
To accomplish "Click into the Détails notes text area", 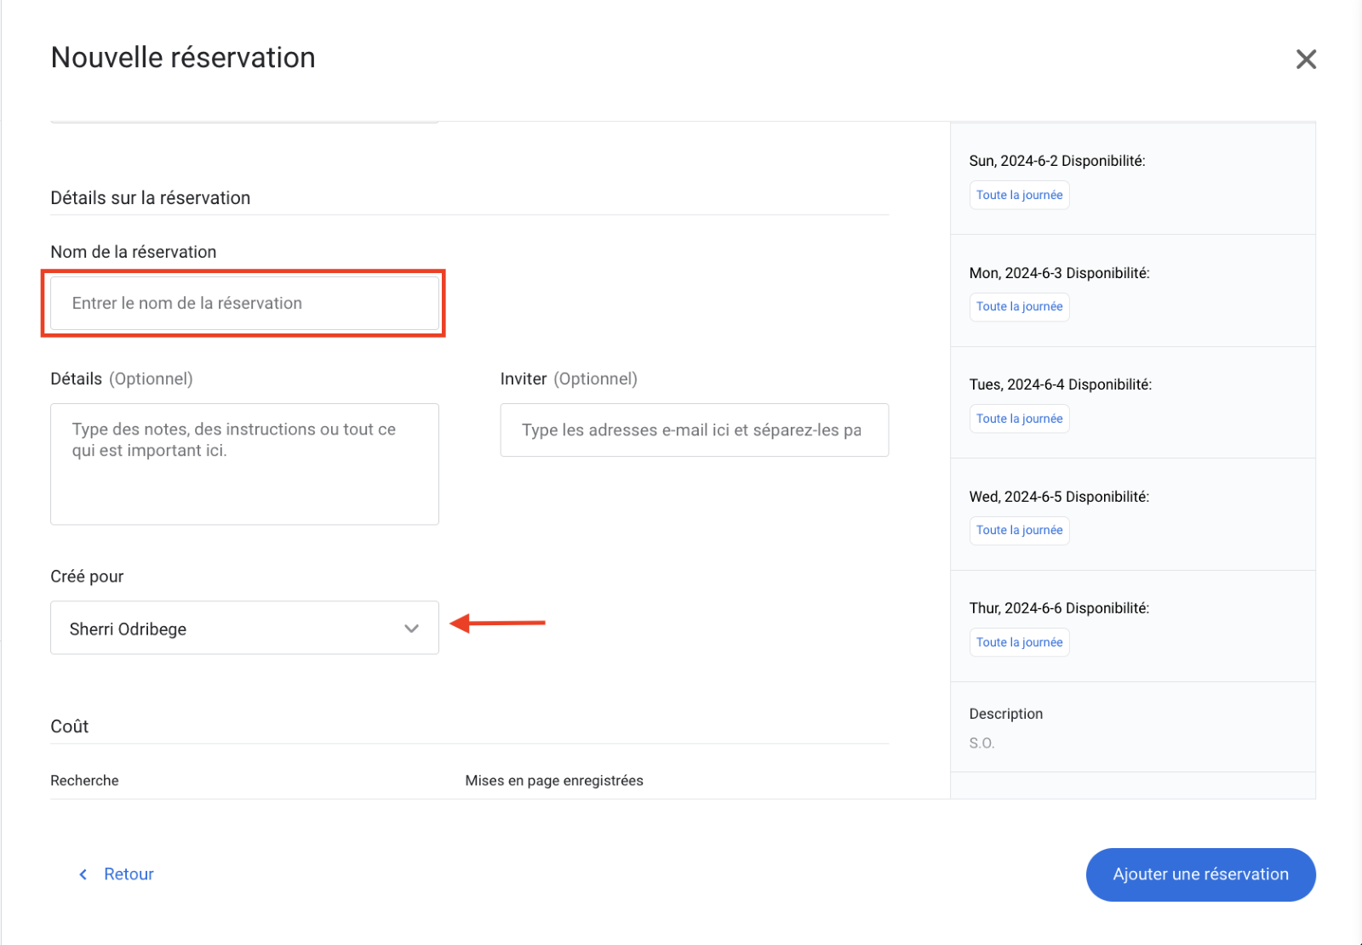I will (x=244, y=464).
